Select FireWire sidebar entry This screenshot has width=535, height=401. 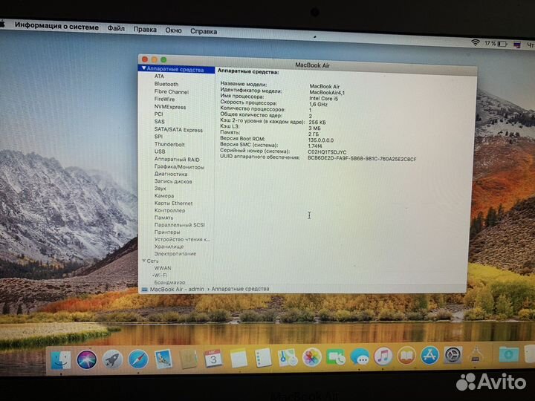coord(164,100)
